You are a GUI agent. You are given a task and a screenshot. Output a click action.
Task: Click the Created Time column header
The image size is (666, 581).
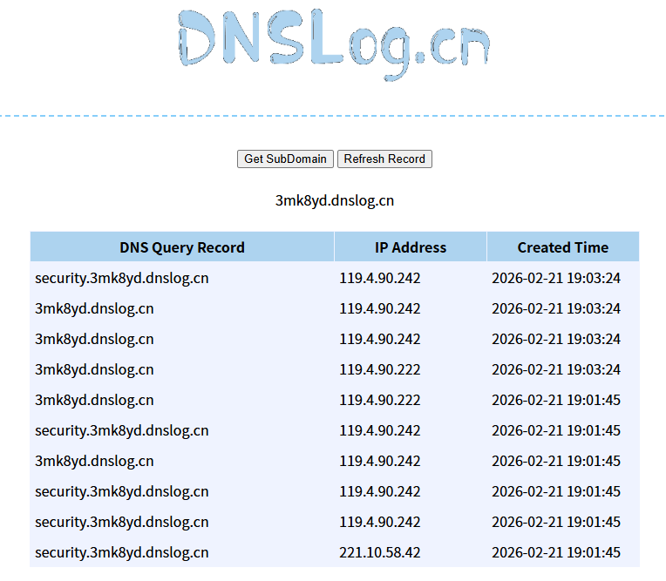(563, 247)
